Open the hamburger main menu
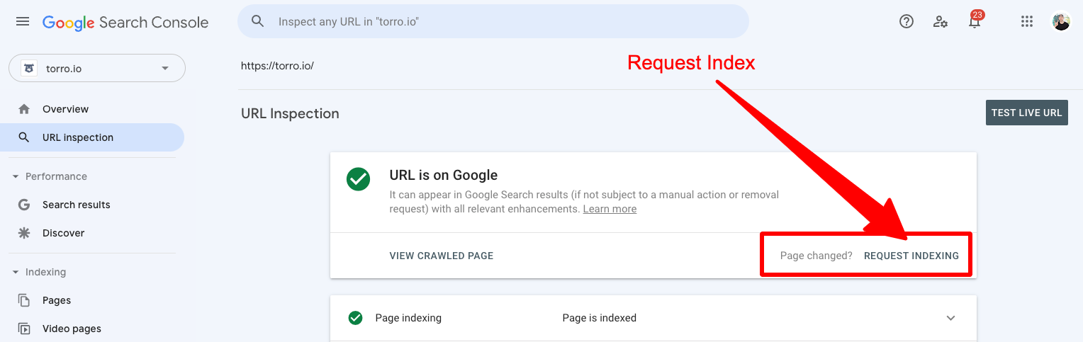1083x342 pixels. 23,22
